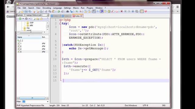Click the Name column header
Viewport: 195px width, 109px height.
click(x=29, y=37)
